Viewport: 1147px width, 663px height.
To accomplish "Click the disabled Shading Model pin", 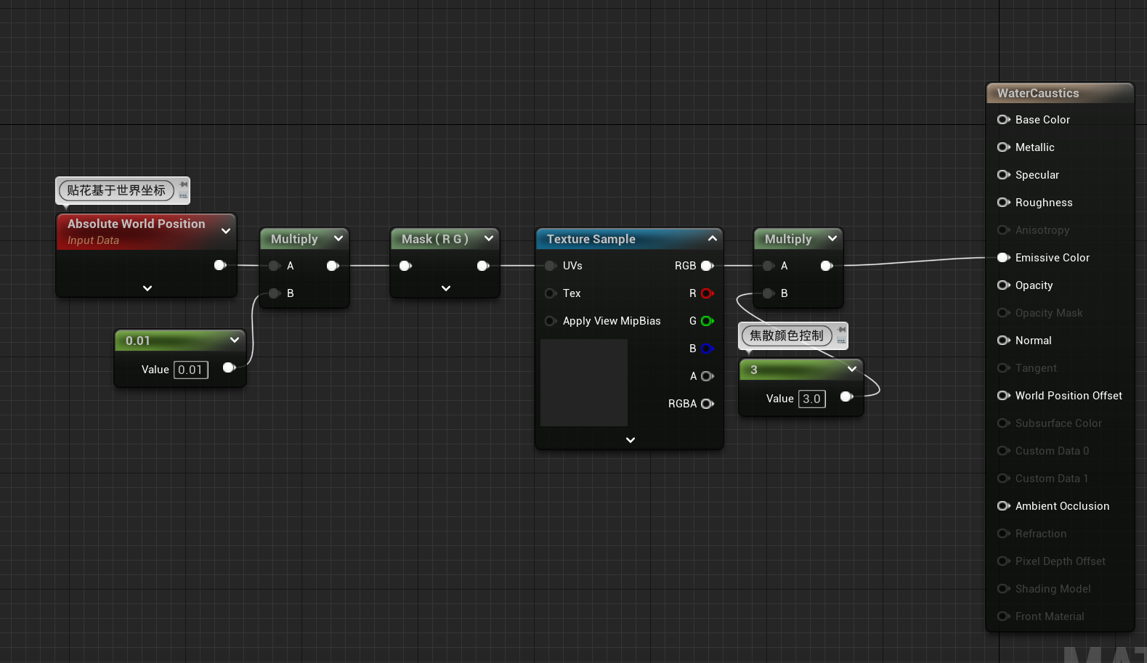I will pyautogui.click(x=1004, y=589).
